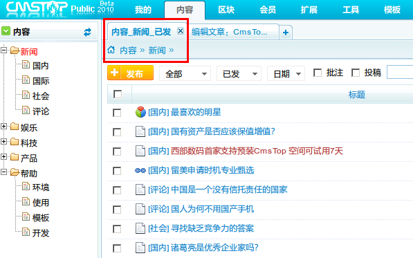Click the home icon in the breadcrumb
The image size is (413, 258).
point(111,49)
